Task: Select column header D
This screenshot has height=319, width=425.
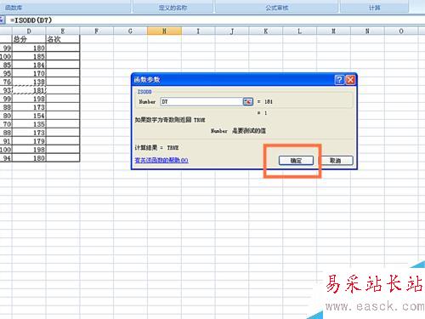Action: (x=29, y=31)
